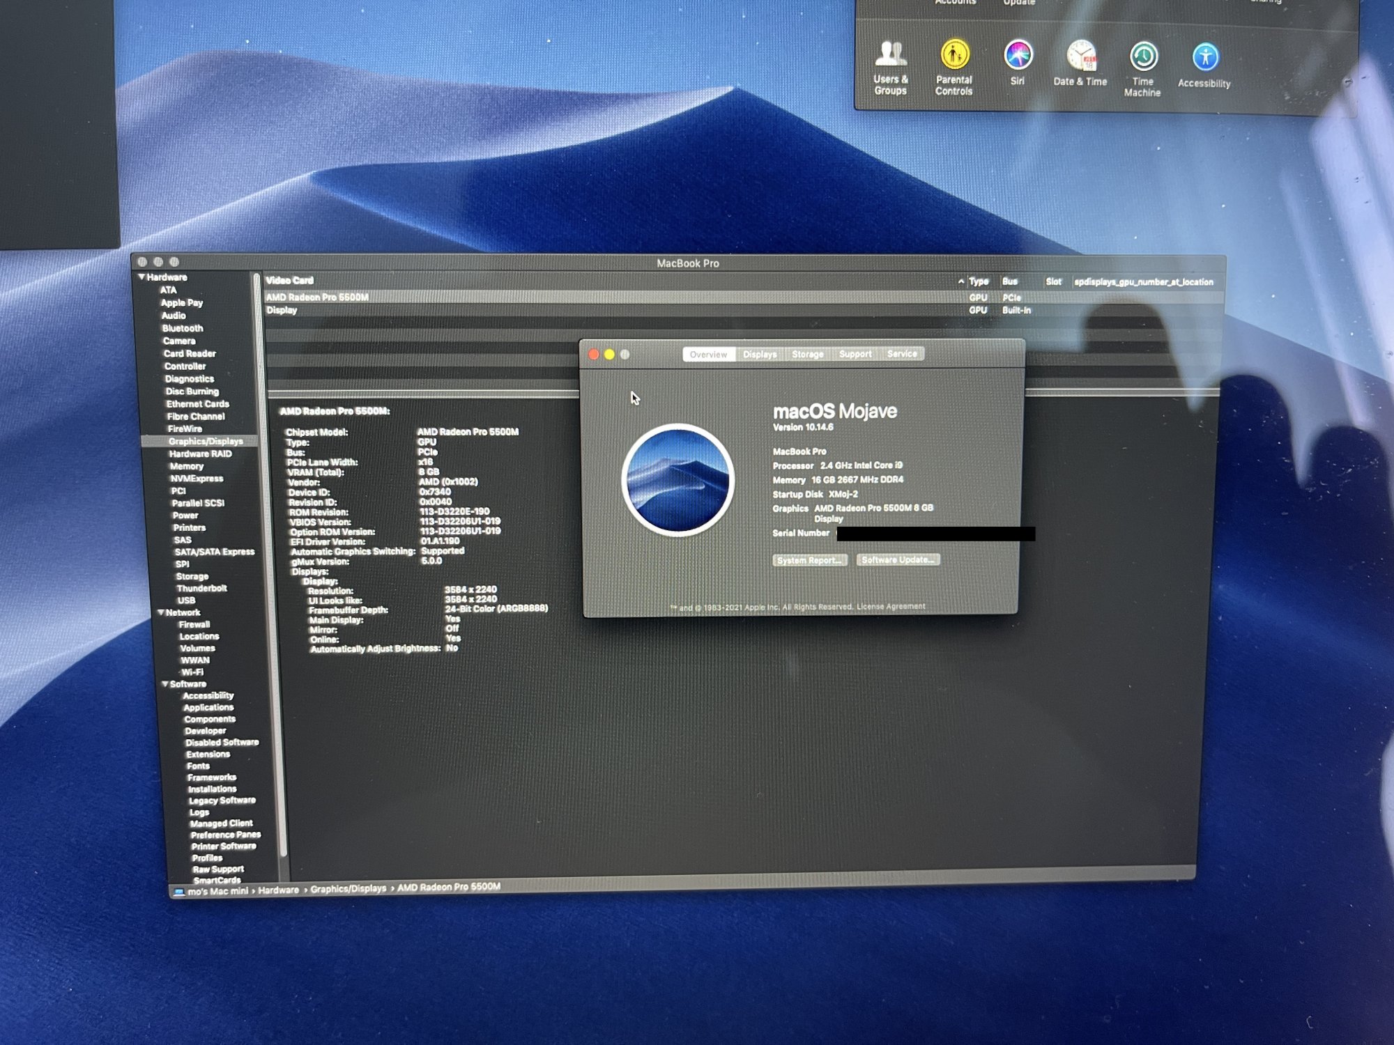Viewport: 1394px width, 1045px height.
Task: Select Card Reader in the sidebar
Action: 190,353
